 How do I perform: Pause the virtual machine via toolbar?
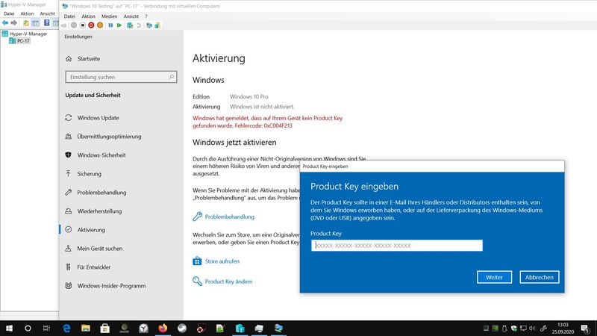pos(110,25)
